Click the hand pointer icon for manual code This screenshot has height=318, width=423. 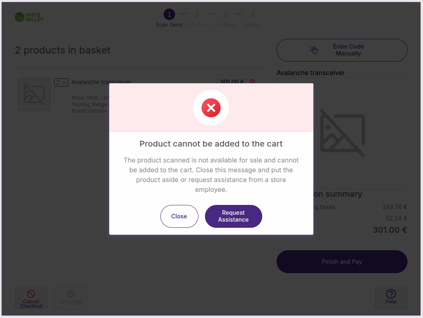coord(314,50)
